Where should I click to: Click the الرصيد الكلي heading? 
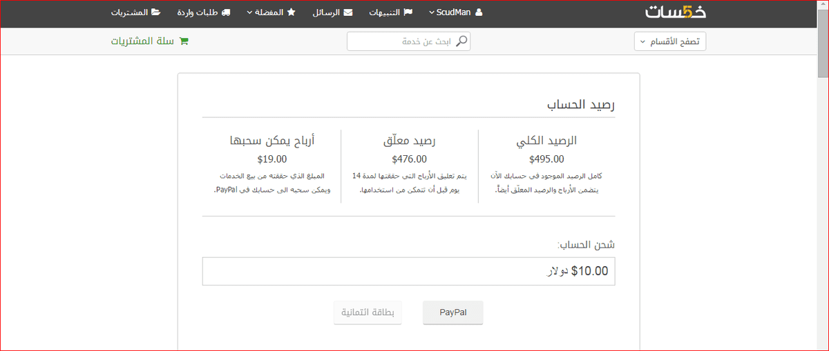(546, 141)
